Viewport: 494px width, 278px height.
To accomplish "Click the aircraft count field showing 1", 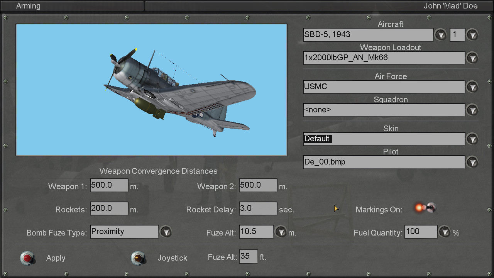I will click(x=457, y=35).
